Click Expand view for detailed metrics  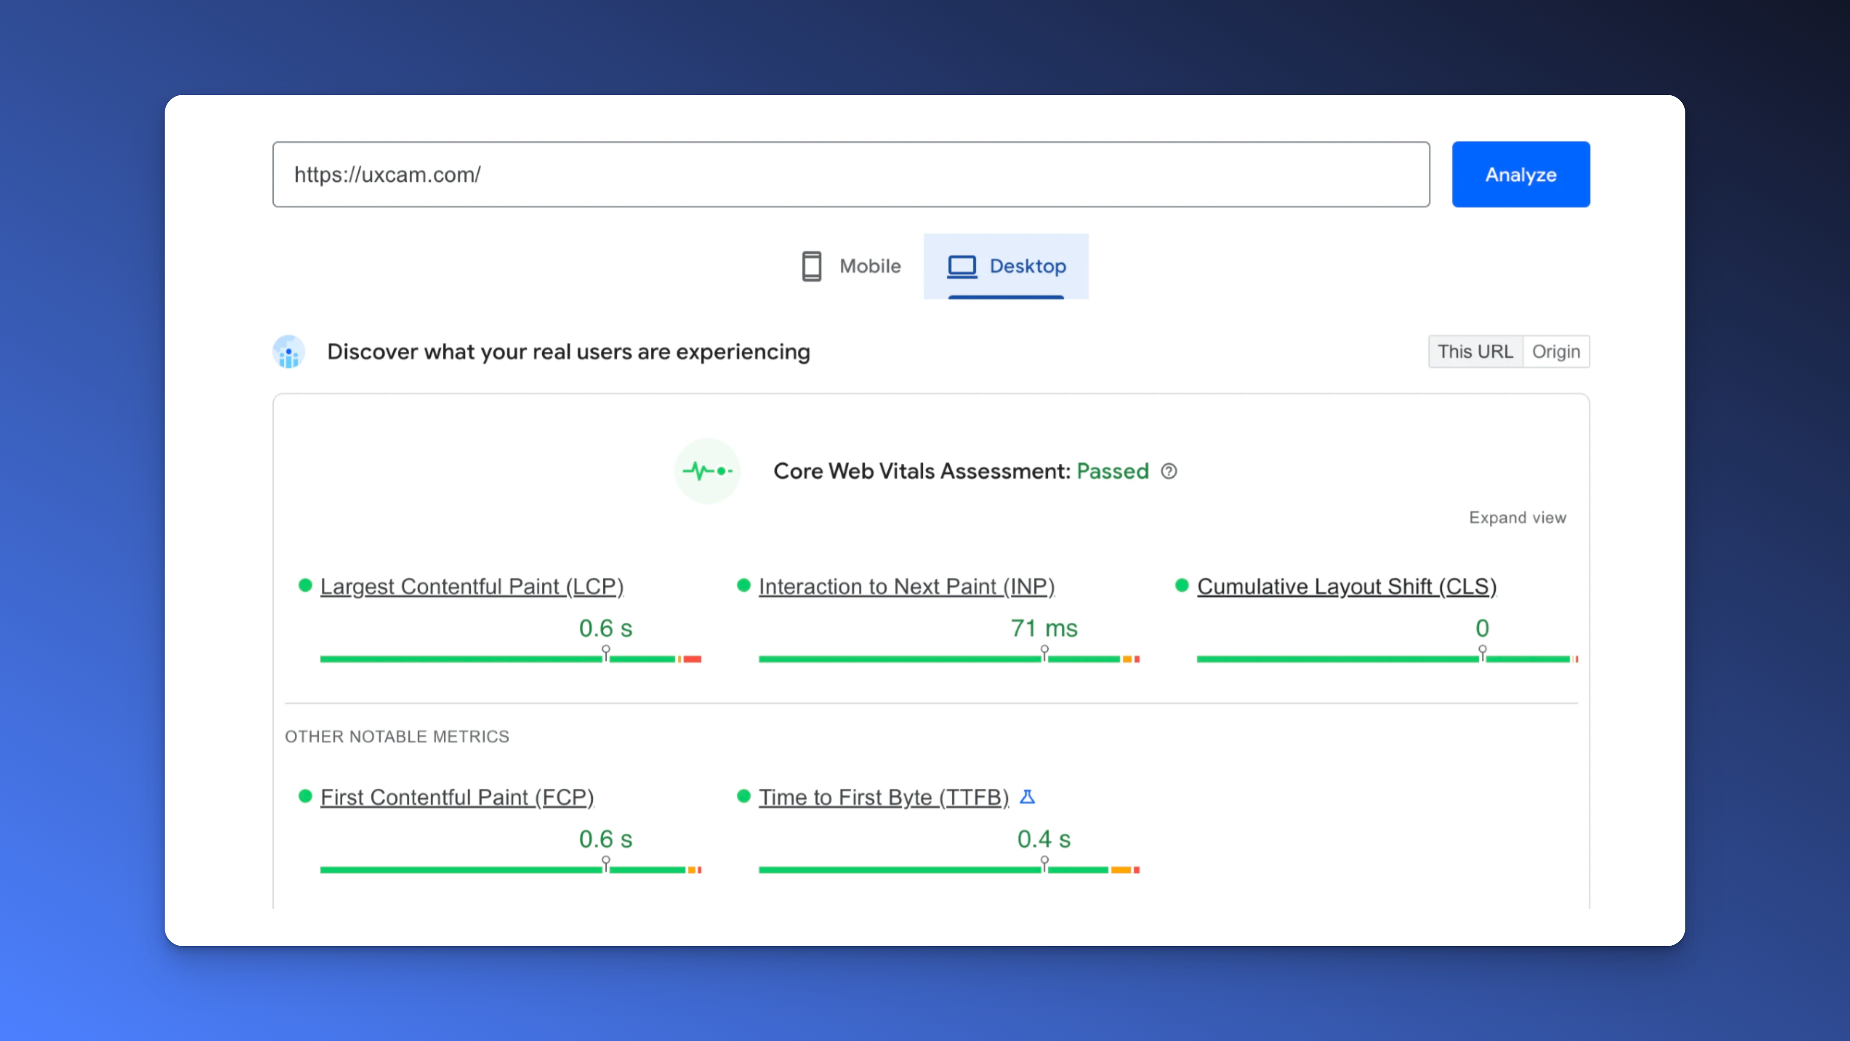(x=1517, y=517)
